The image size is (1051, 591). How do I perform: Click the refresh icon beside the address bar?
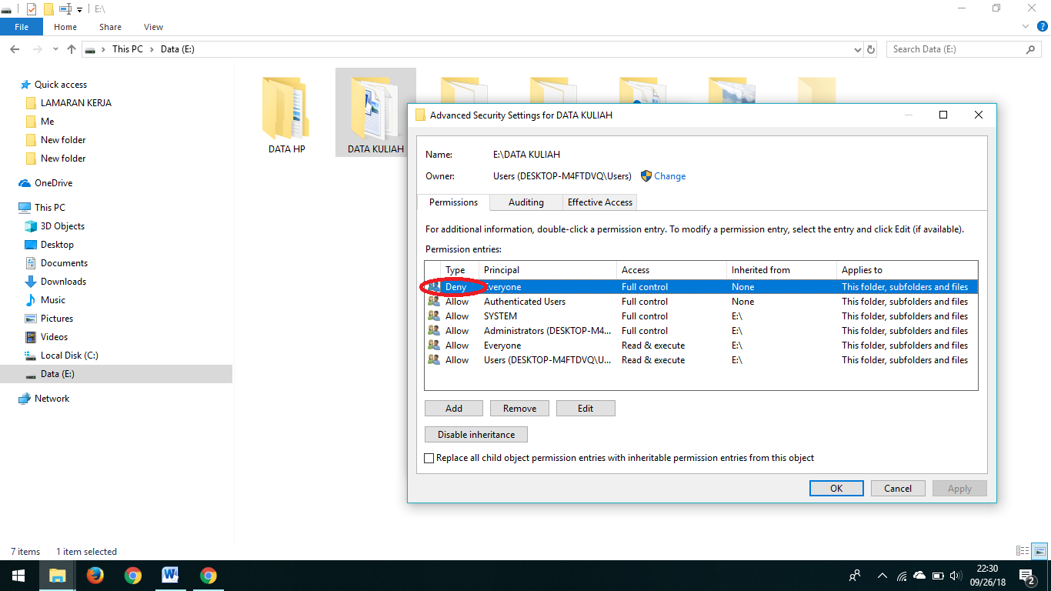870,48
